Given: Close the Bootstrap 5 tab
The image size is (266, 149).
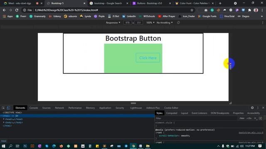Looking at the screenshot, I should [84, 3].
